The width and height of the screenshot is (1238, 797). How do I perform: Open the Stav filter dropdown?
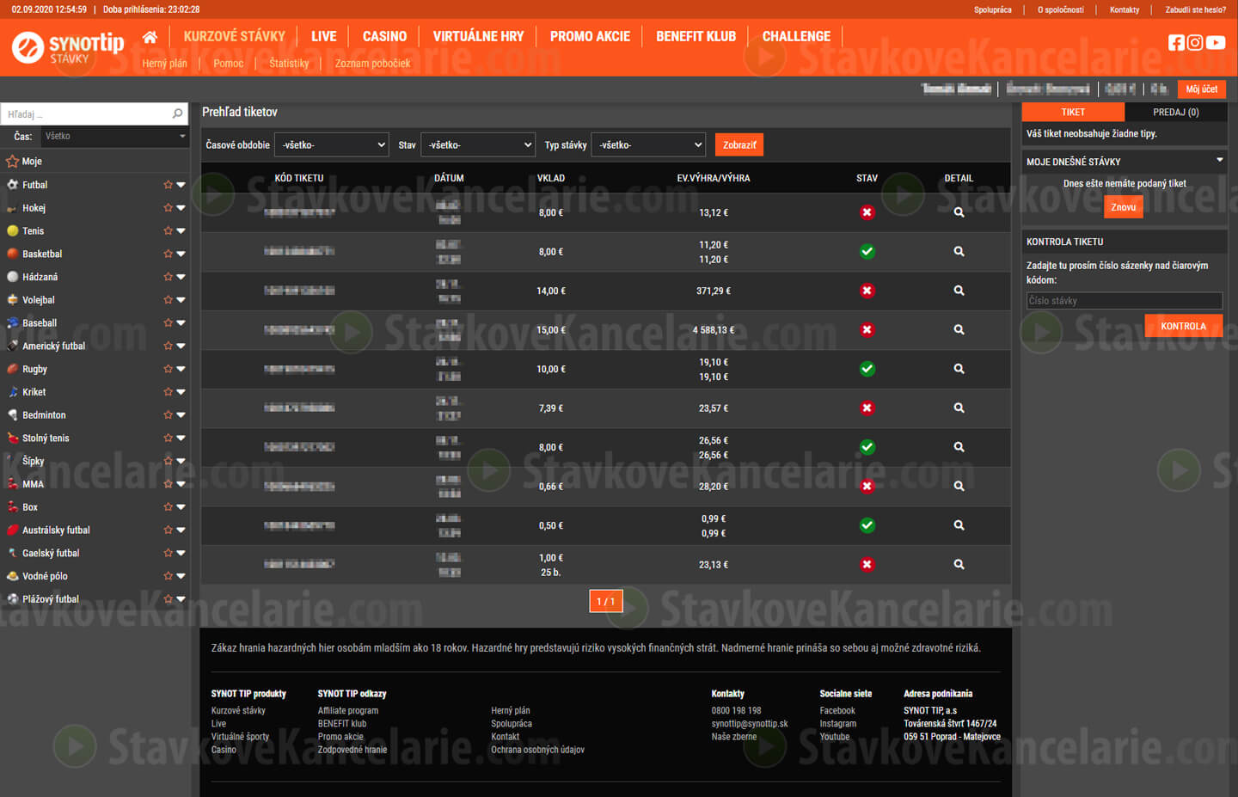tap(478, 145)
